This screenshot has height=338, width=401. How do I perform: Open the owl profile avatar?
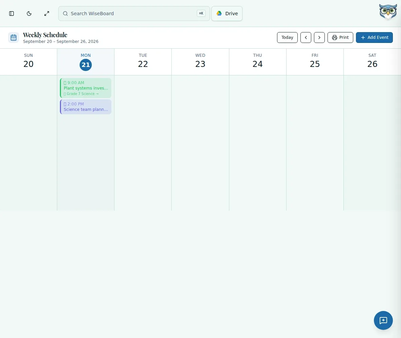tap(388, 12)
